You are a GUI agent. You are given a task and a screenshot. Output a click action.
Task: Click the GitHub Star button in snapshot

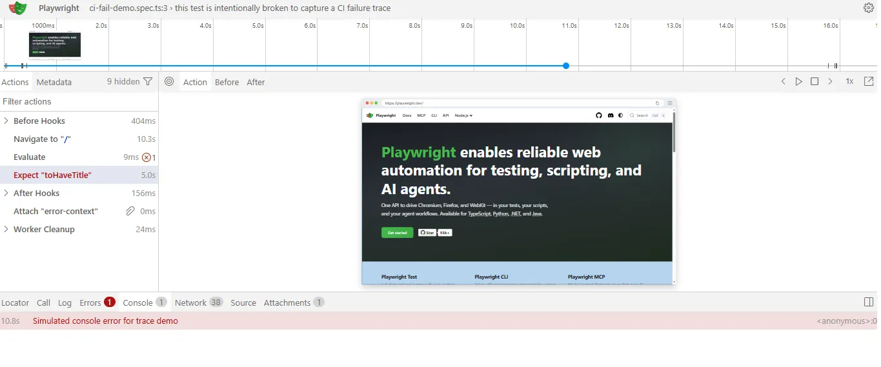tap(427, 233)
